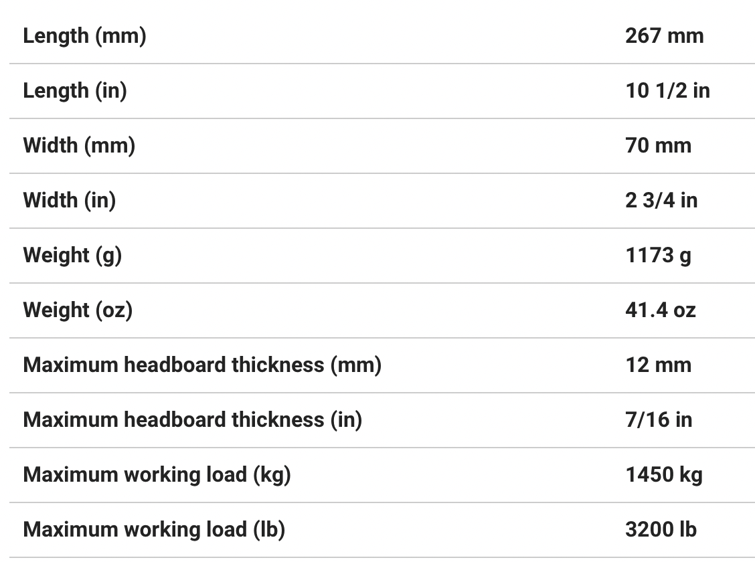
Task: Select the 2 3/4 in value
Action: [661, 200]
